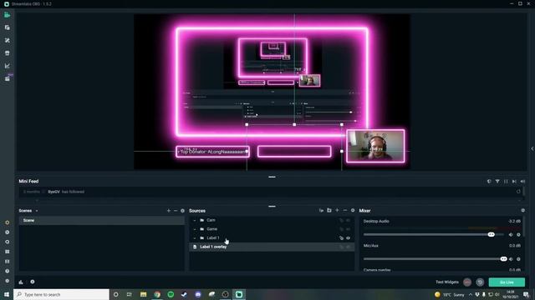Image resolution: width=535 pixels, height=300 pixels.
Task: Toggle visibility eye of Label 1 folder
Action: [349, 238]
